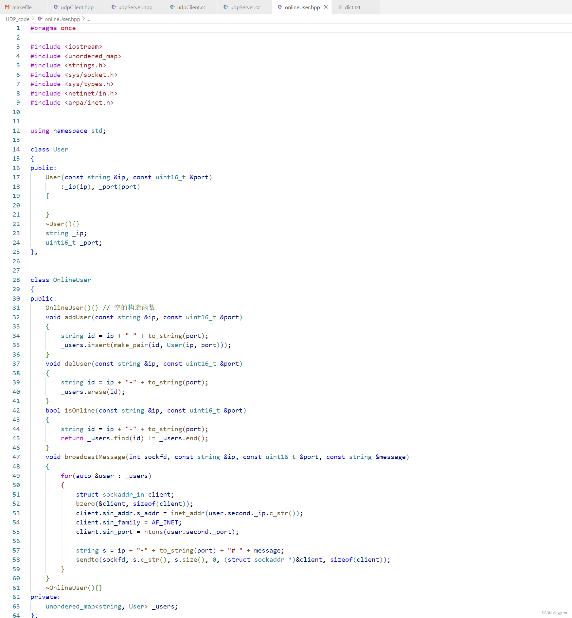Click the text file icon on dict.txt tab
This screenshot has height=618, width=572.
coord(340,7)
